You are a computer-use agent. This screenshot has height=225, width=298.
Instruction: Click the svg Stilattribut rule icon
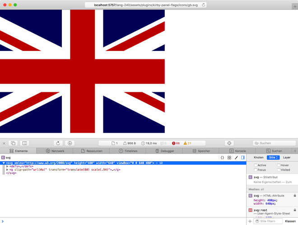251,177
